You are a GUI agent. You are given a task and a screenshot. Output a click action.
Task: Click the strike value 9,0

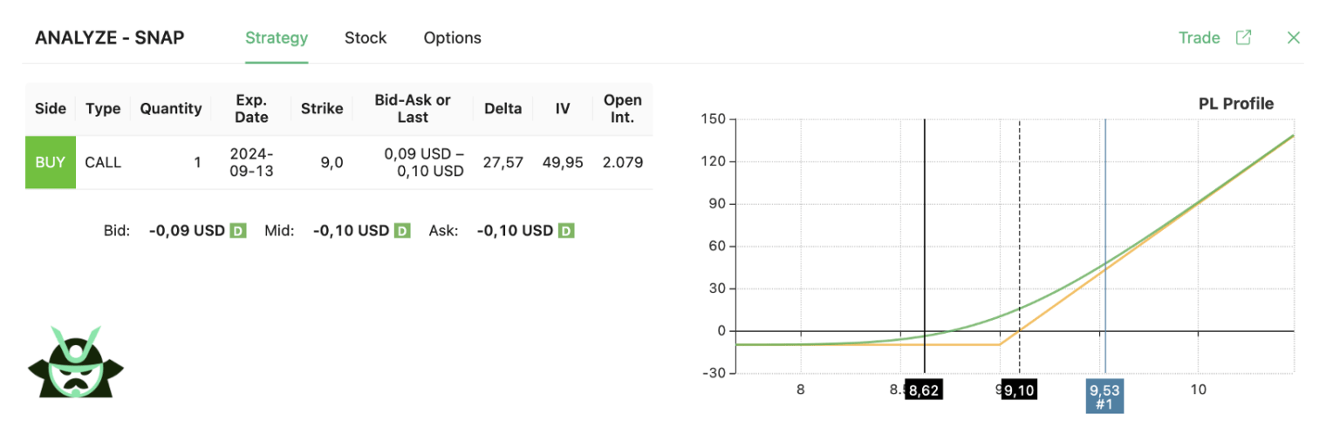(332, 162)
